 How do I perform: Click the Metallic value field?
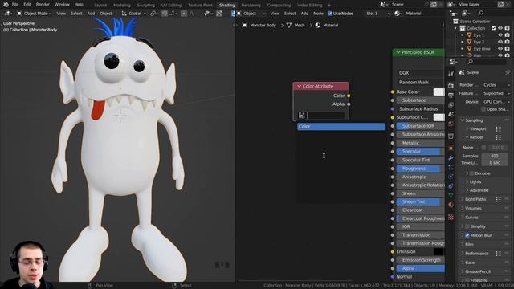(x=421, y=143)
